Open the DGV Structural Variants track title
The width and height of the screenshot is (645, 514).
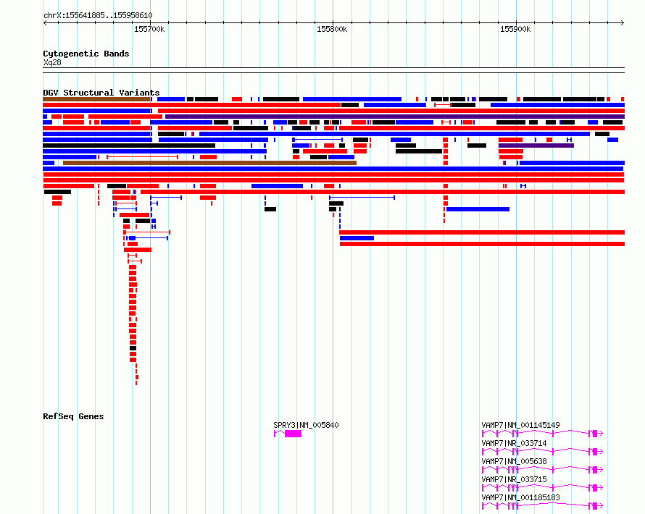[101, 93]
